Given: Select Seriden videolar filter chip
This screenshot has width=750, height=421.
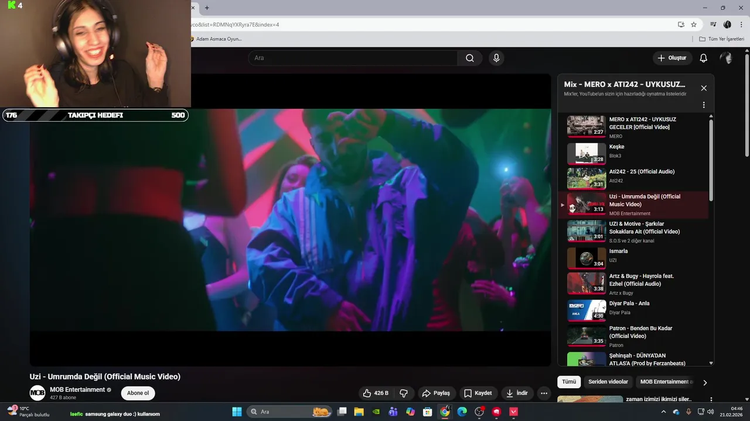Looking at the screenshot, I should (x=608, y=382).
